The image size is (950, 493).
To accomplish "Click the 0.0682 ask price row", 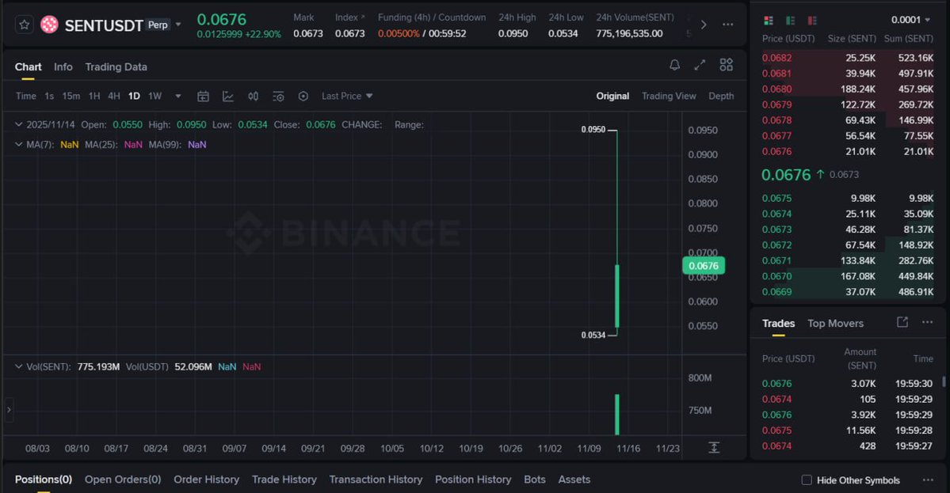I will click(848, 58).
